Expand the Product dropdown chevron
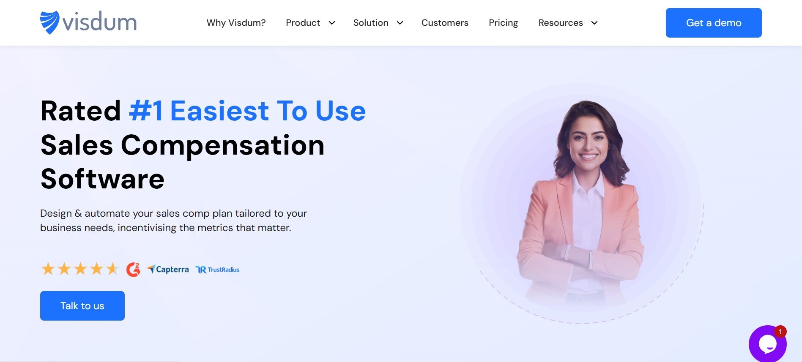This screenshot has width=802, height=362. coord(332,23)
